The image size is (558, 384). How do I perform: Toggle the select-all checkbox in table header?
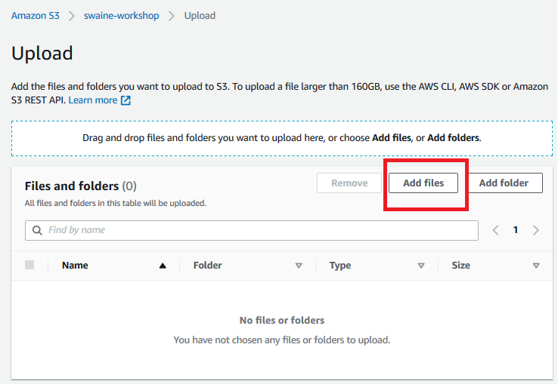[x=29, y=265]
